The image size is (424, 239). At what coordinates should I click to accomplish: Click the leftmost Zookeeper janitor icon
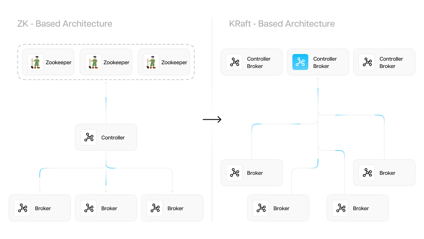click(35, 62)
